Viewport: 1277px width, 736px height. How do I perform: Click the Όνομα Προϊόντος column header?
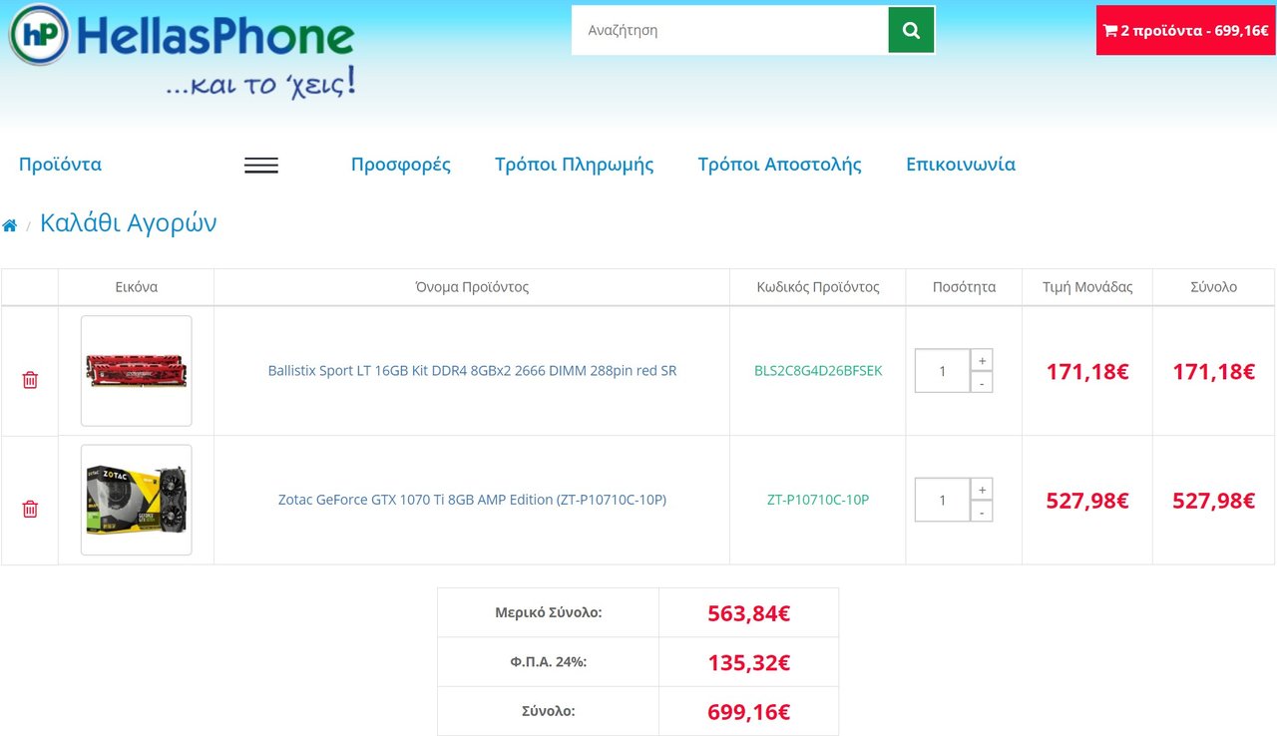pos(472,287)
